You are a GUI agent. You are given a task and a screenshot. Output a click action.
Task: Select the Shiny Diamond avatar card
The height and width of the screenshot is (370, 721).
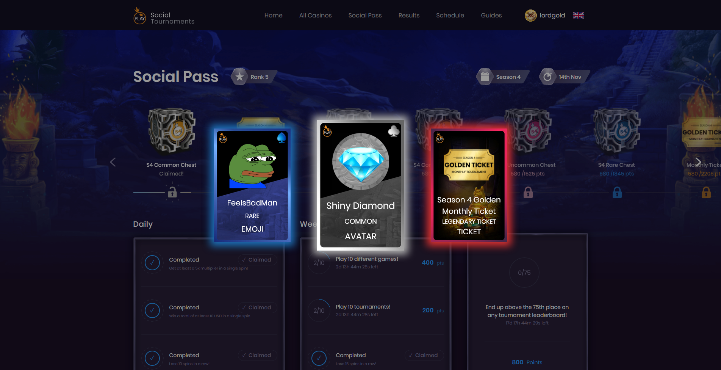tap(361, 185)
